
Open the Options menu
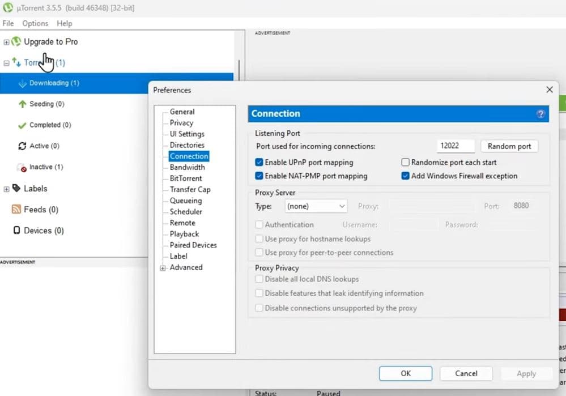pyautogui.click(x=35, y=23)
